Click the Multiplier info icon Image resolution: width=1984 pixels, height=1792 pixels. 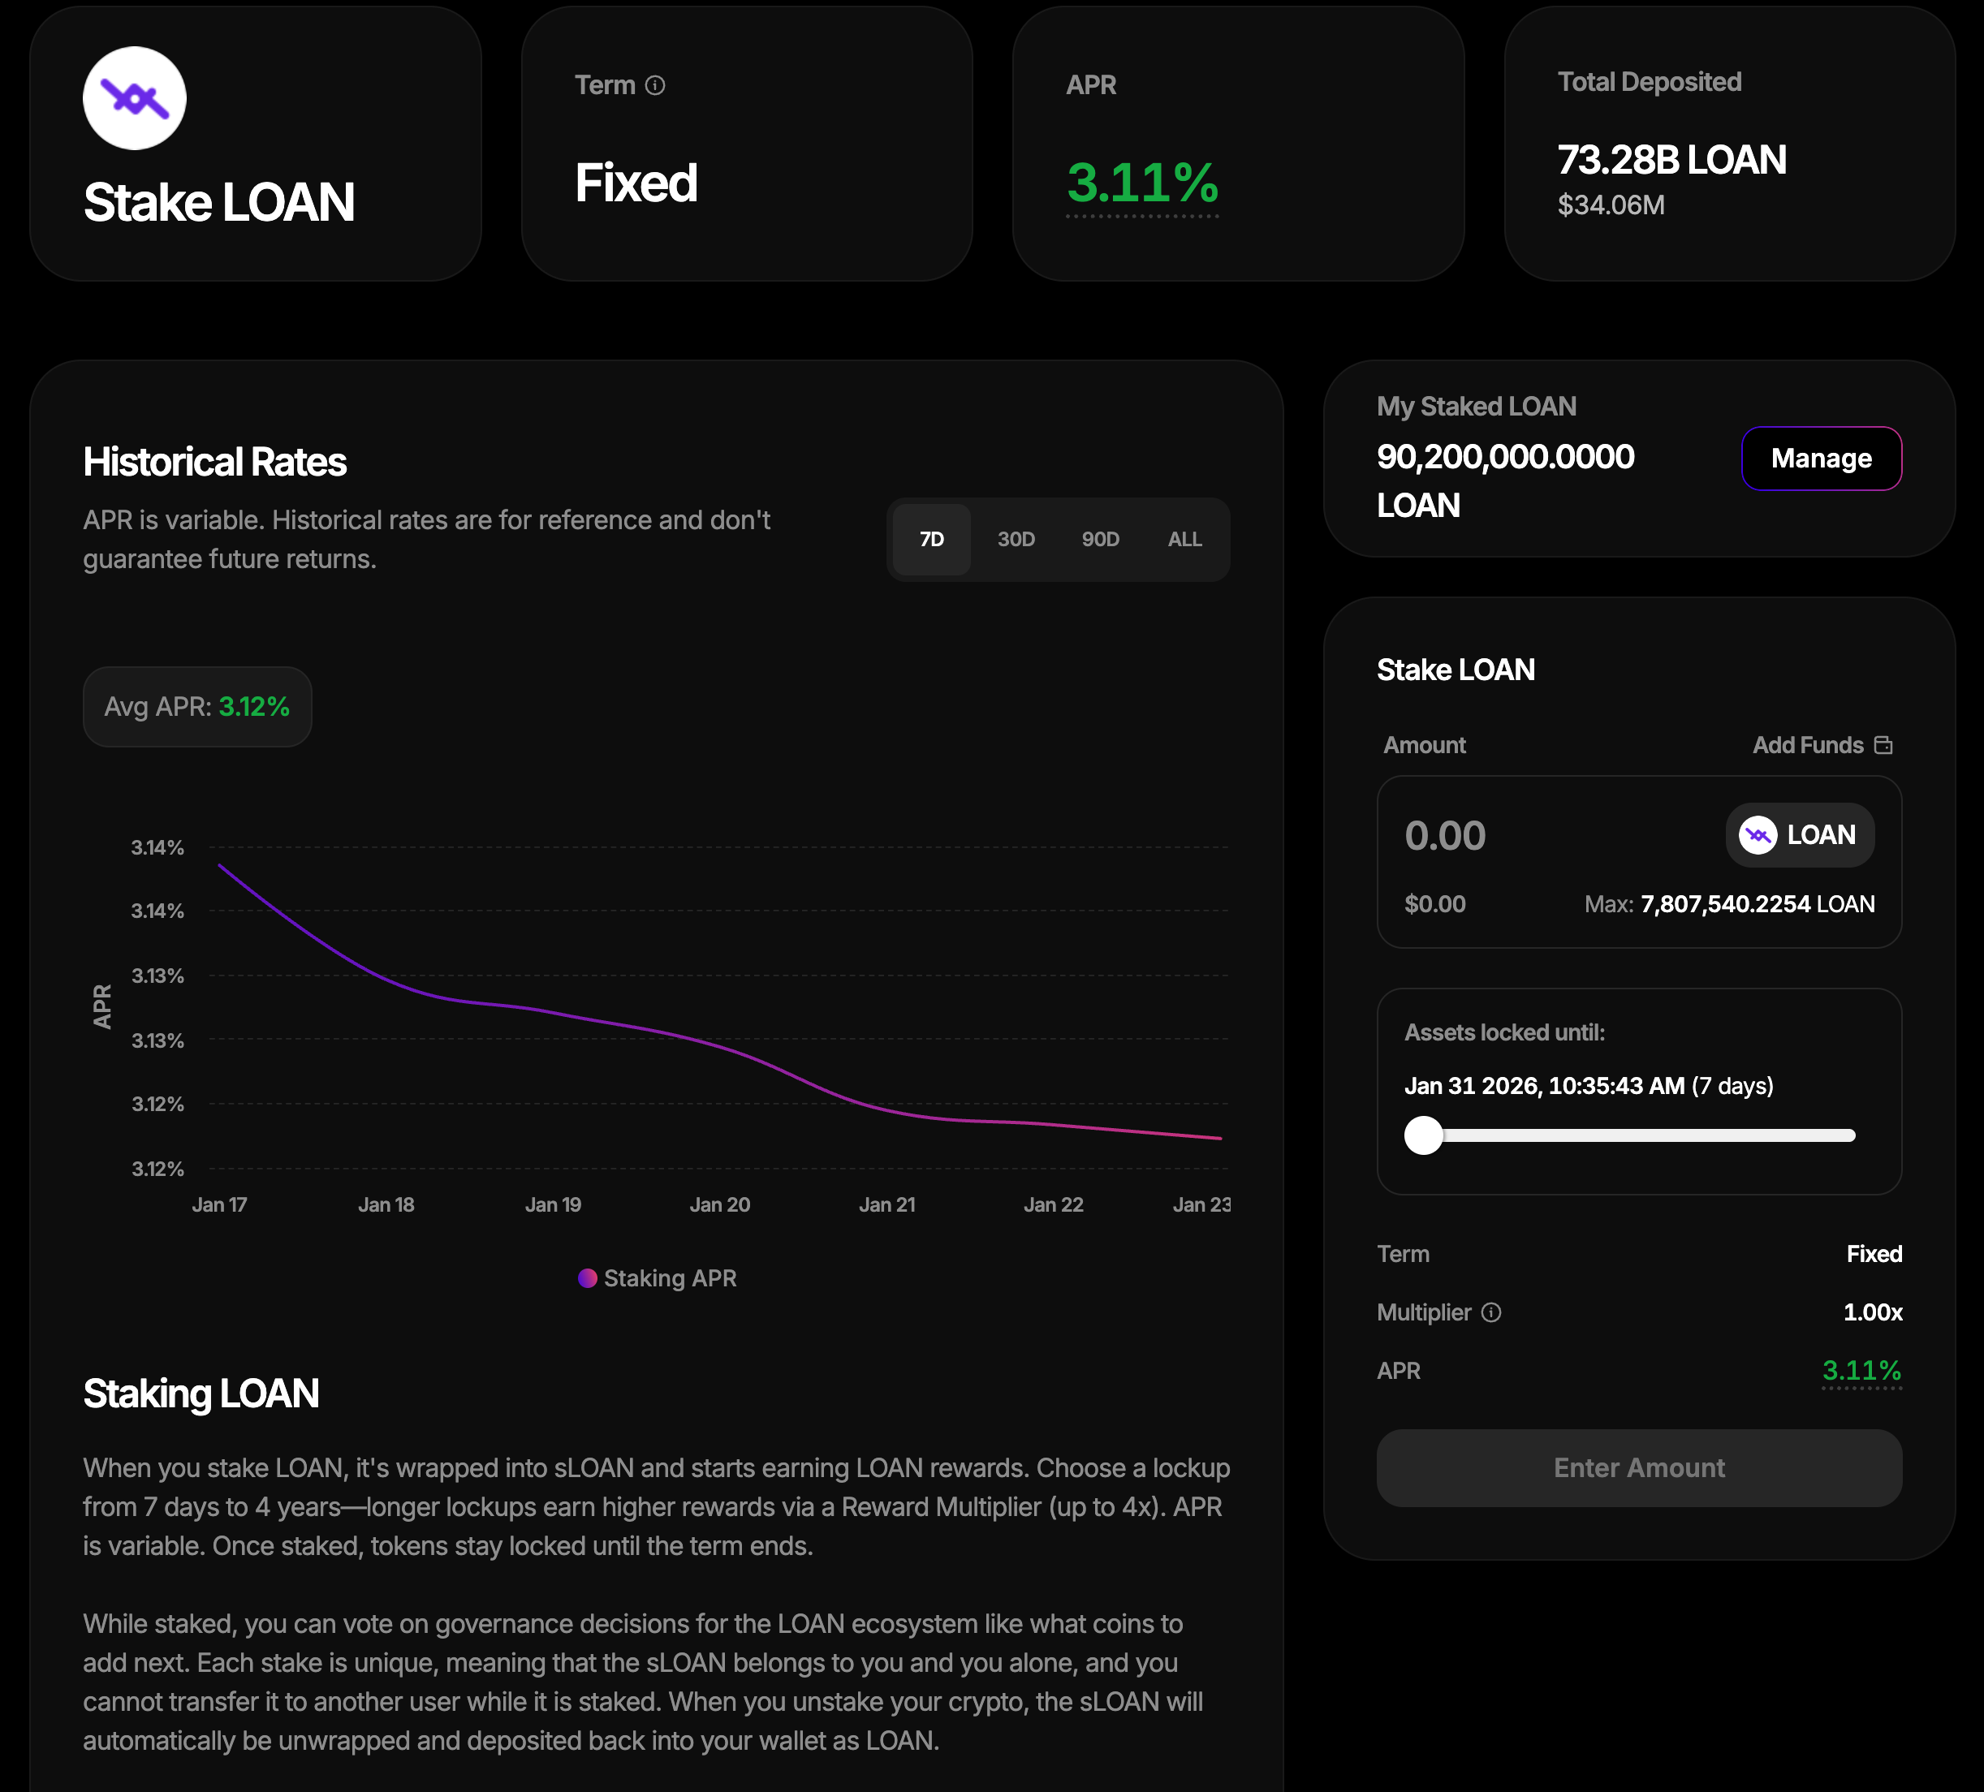pos(1491,1312)
